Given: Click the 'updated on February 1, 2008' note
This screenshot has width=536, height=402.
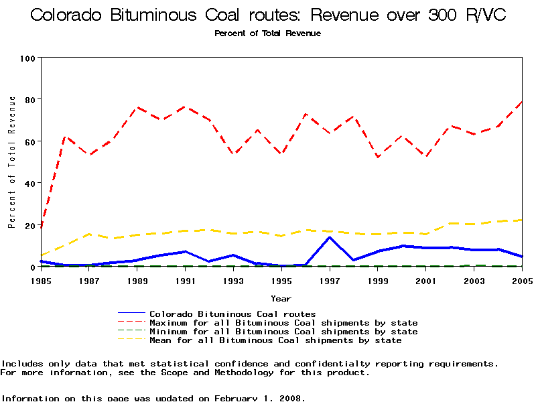Looking at the screenshot, I should coord(220,398).
